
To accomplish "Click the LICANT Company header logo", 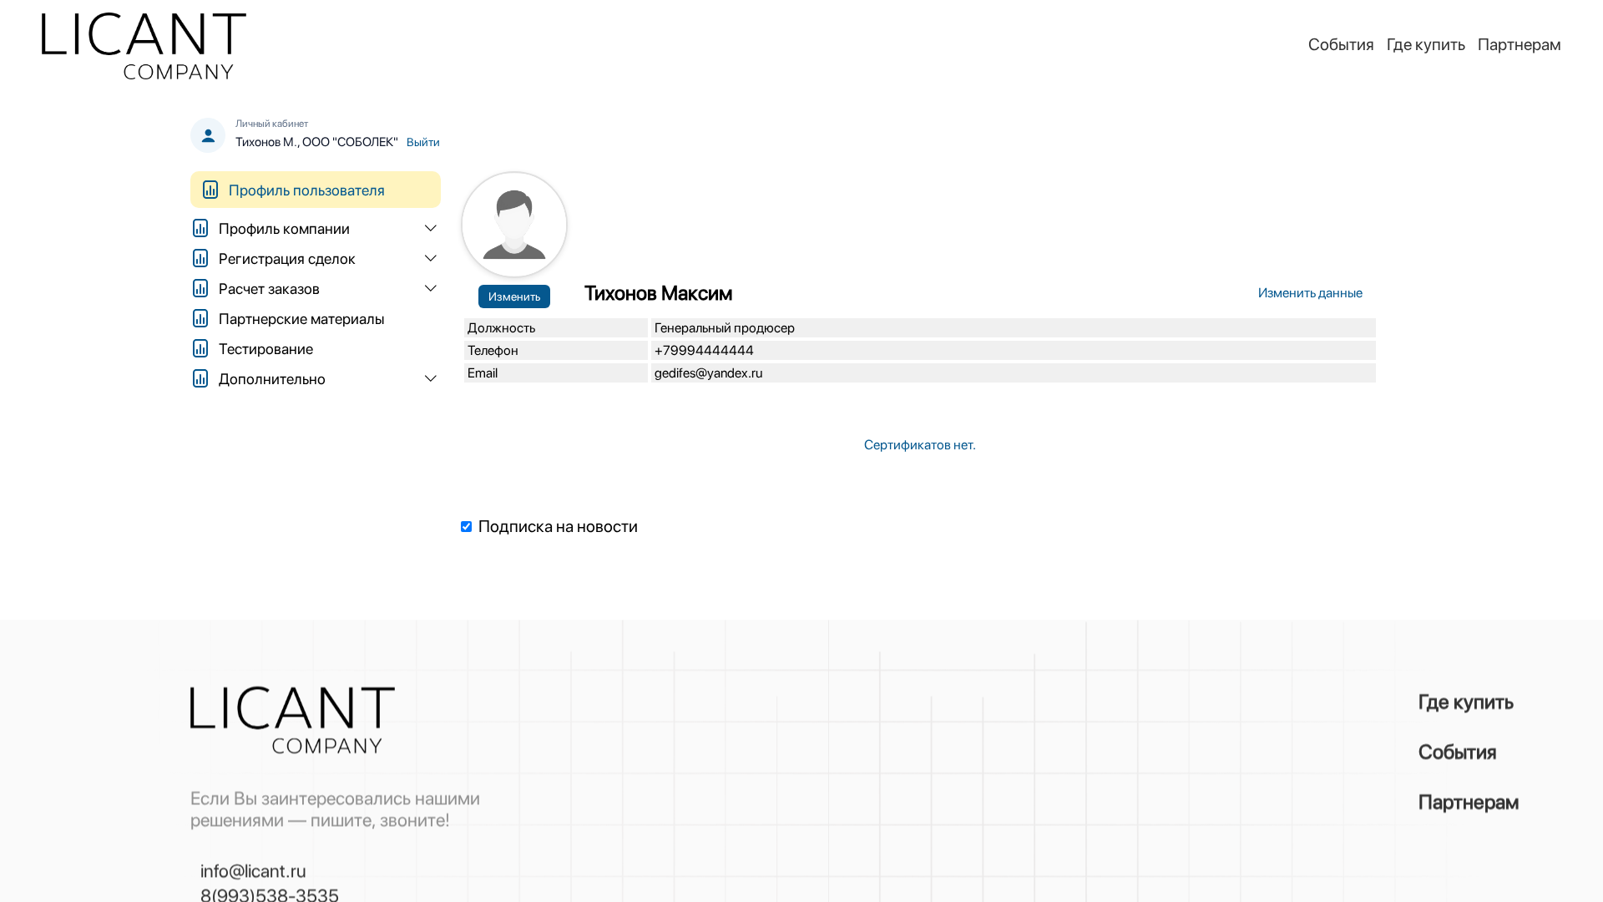I will (x=144, y=47).
